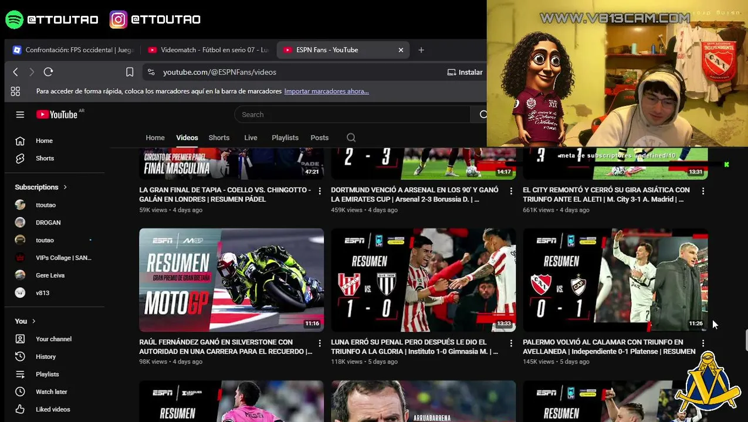Open options menu for Raúl Fernández MotoGP video
748x422 pixels.
pyautogui.click(x=320, y=343)
